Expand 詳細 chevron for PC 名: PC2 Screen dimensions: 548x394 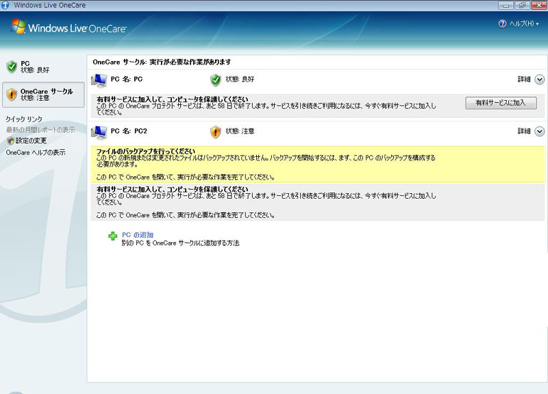[540, 131]
